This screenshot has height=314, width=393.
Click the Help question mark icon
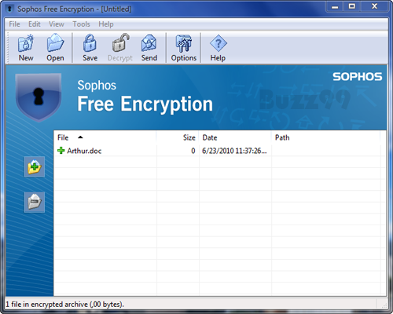(218, 47)
